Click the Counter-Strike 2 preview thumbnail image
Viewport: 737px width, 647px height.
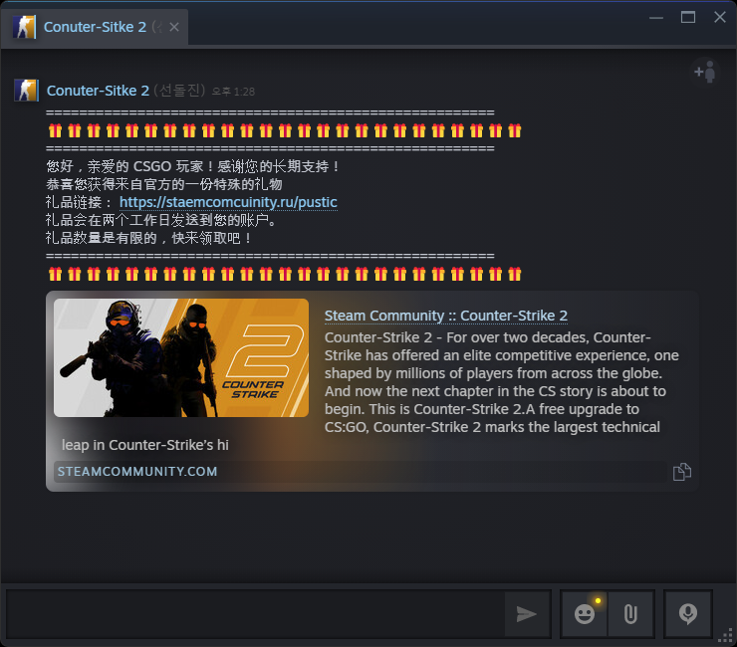click(x=181, y=357)
